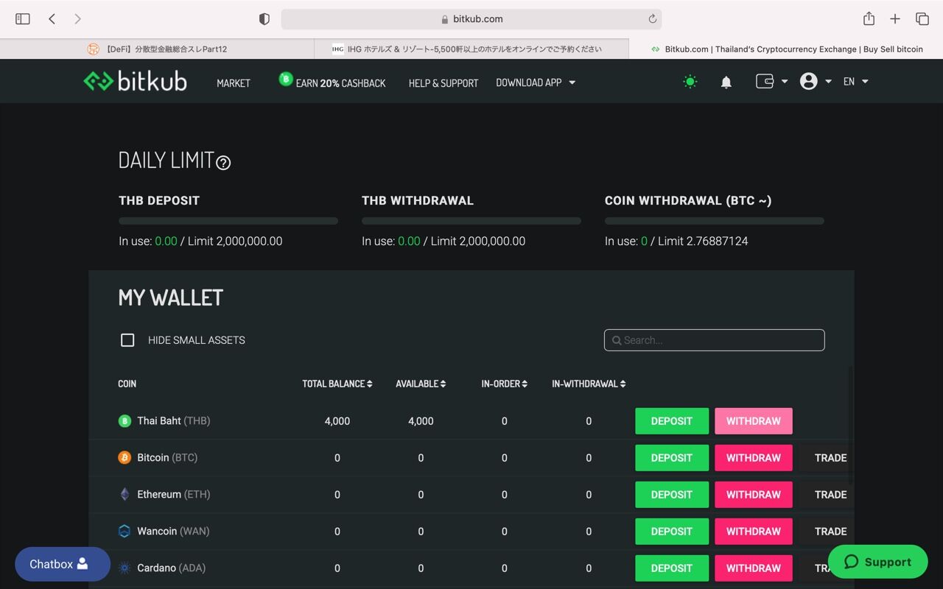Go to Help & Support
The height and width of the screenshot is (589, 943).
[x=443, y=82]
